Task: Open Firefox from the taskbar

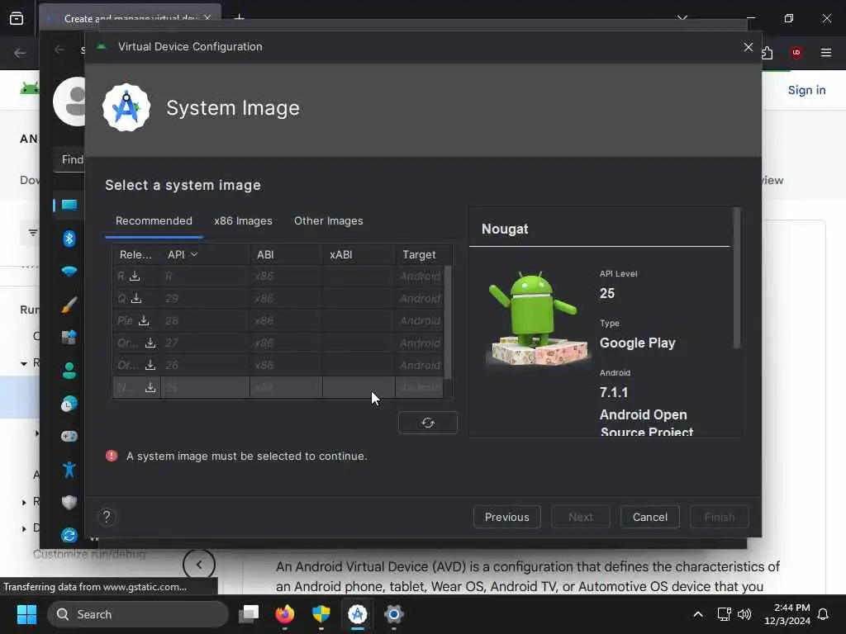Action: 285,614
